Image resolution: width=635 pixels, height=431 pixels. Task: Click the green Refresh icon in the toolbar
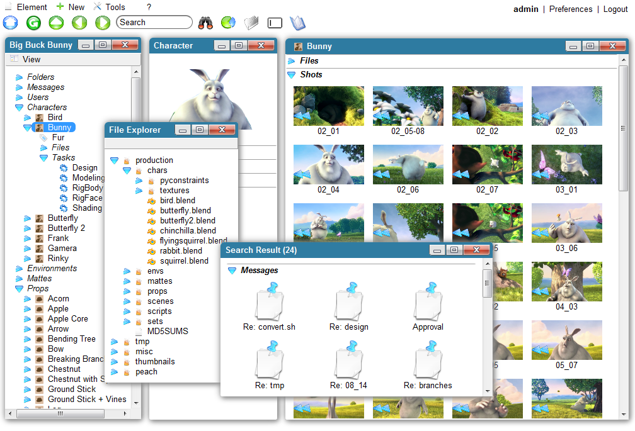(33, 23)
